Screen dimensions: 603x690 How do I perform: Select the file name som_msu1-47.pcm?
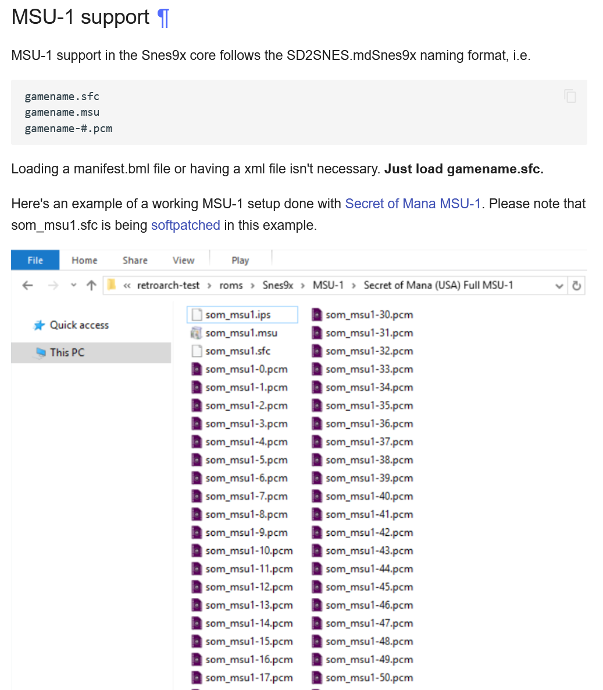click(x=369, y=623)
